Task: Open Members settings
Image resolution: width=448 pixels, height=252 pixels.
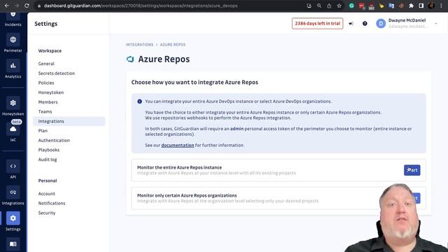Action: coord(48,102)
